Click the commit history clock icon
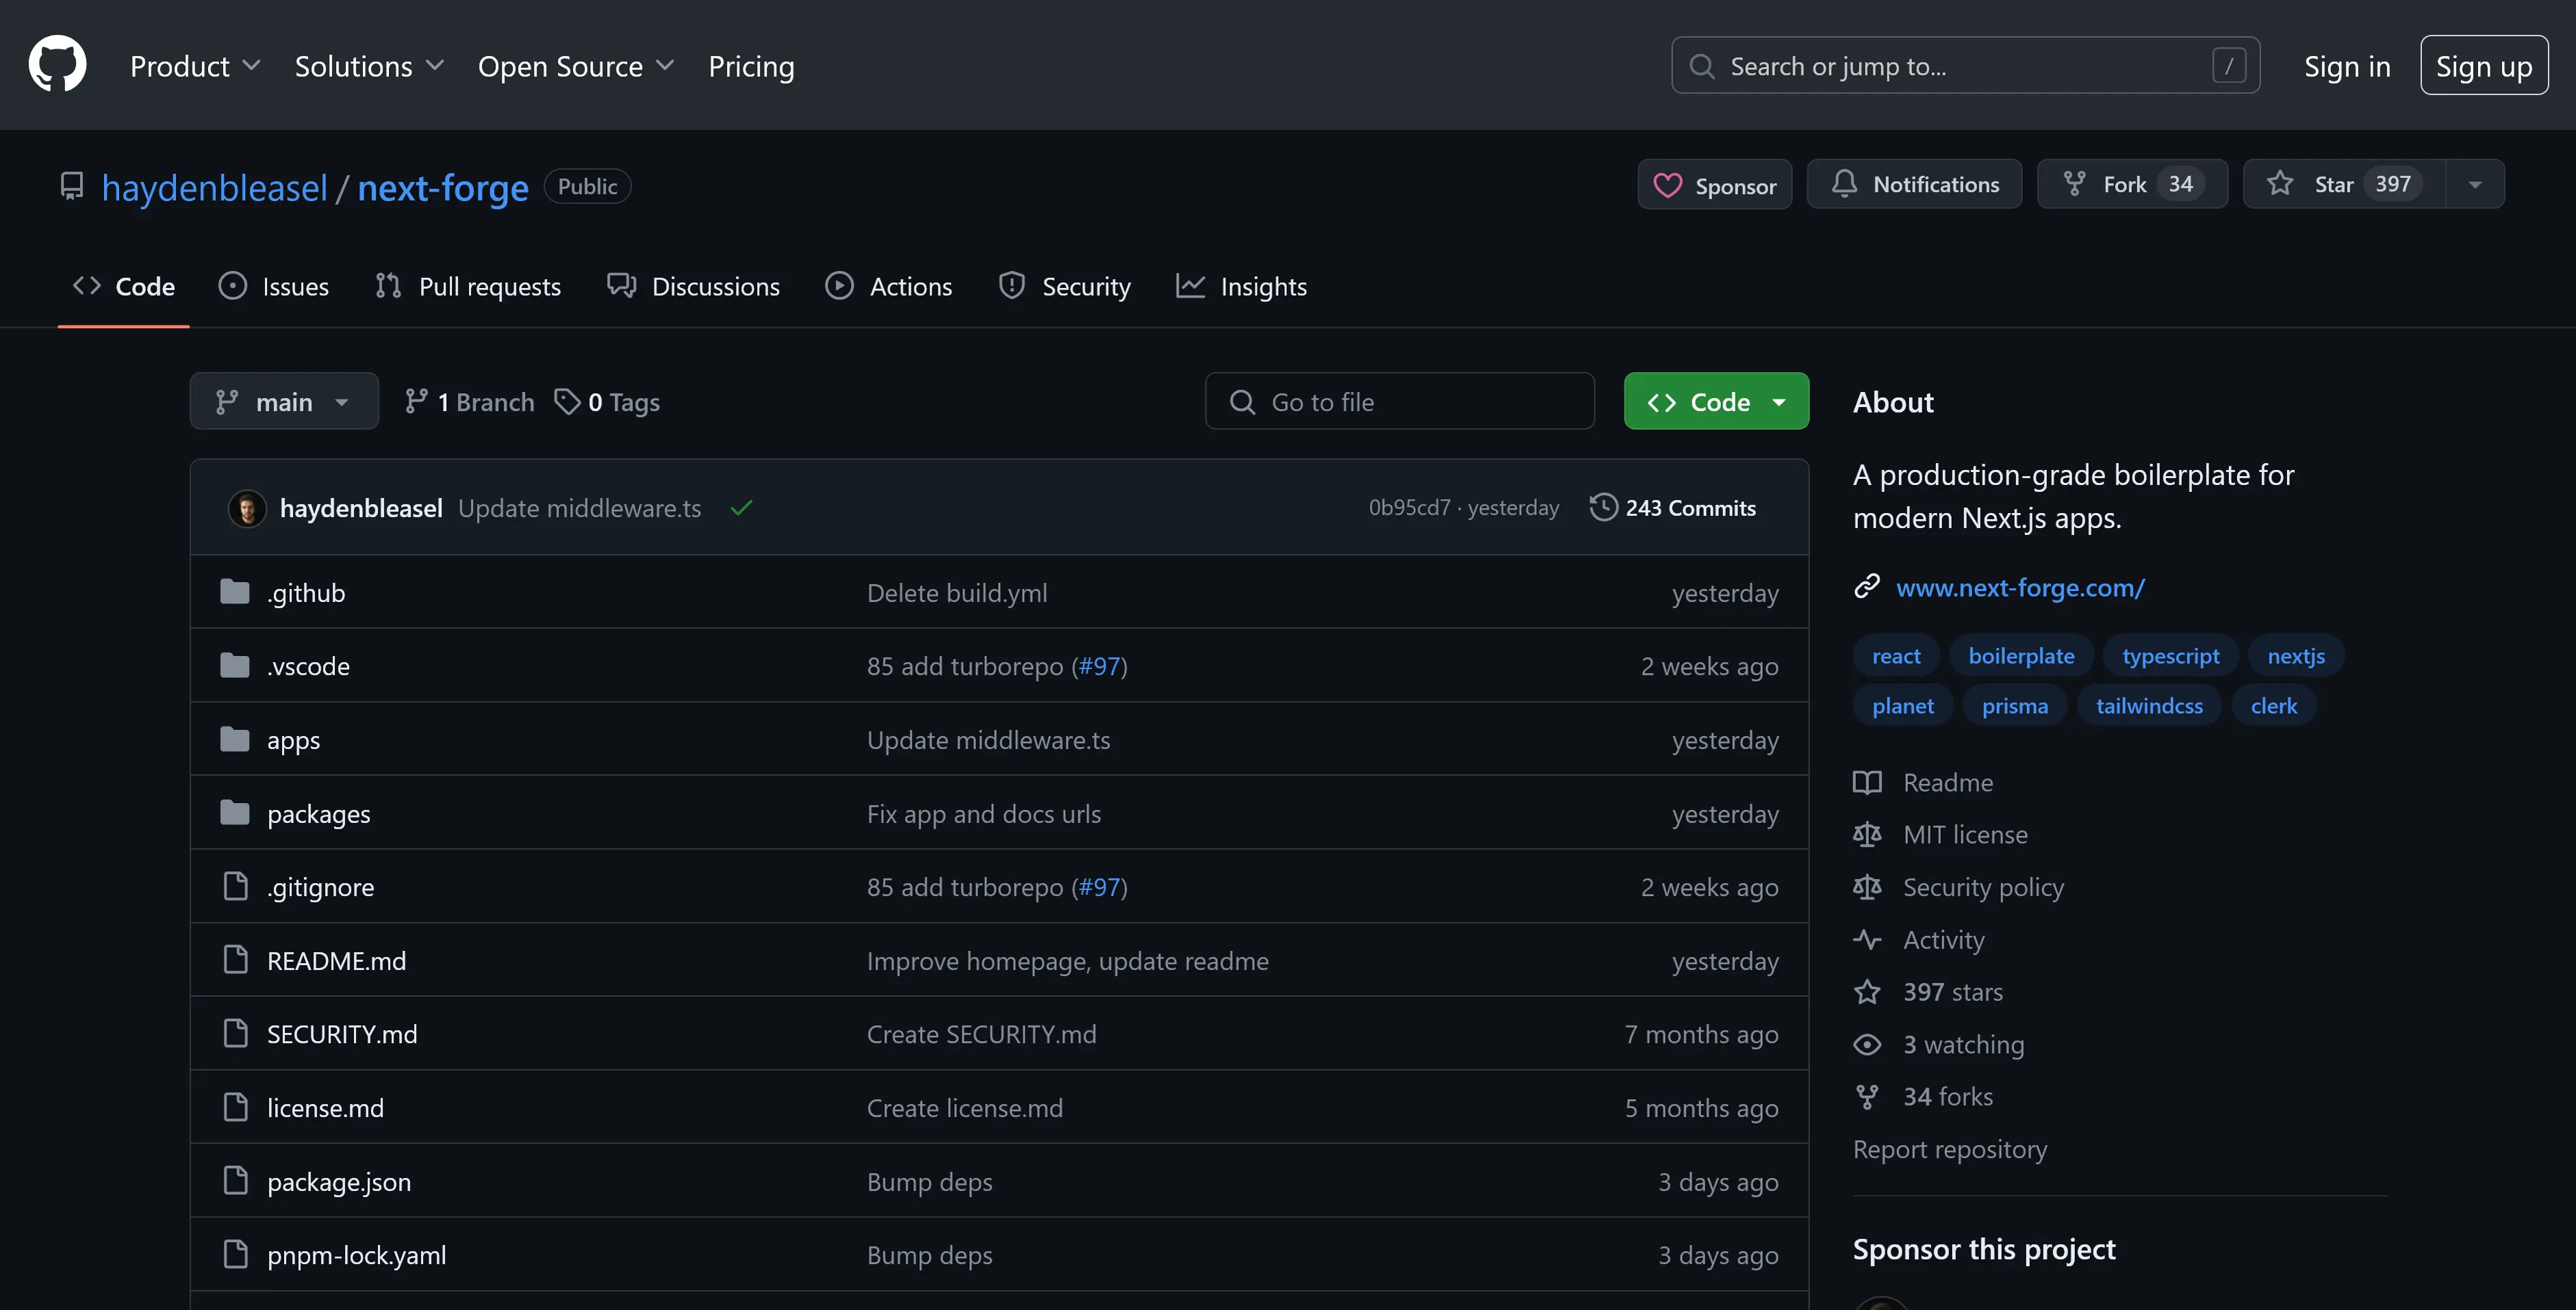2576x1310 pixels. pyautogui.click(x=1603, y=507)
